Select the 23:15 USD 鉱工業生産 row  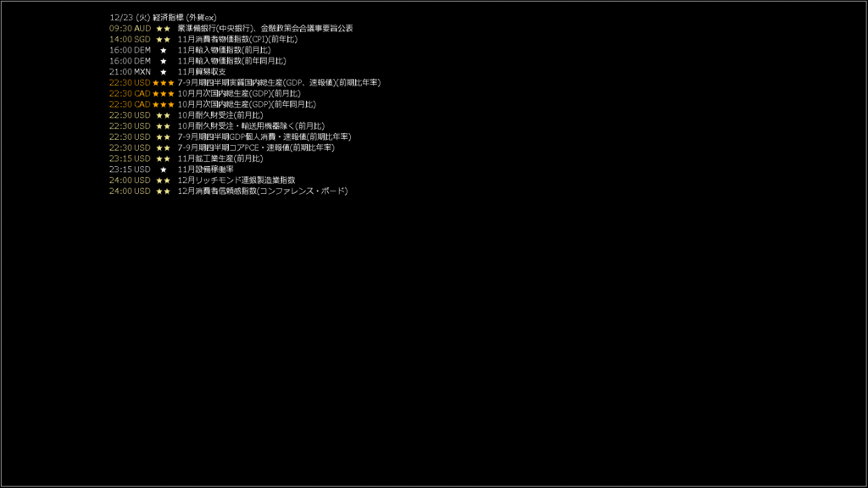pyautogui.click(x=186, y=158)
